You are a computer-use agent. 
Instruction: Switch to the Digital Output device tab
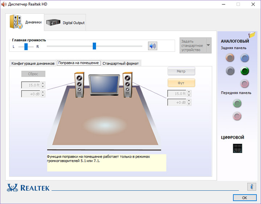[x=65, y=22]
